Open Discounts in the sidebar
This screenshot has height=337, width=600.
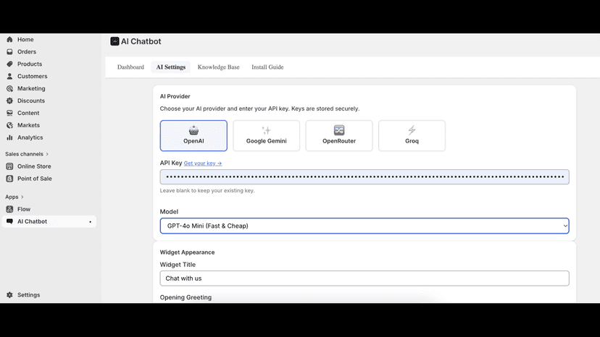[31, 101]
